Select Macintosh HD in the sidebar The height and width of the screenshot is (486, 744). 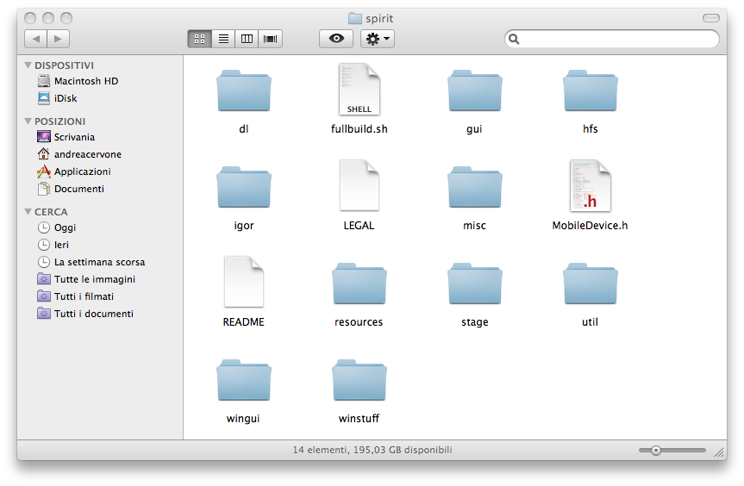click(x=85, y=81)
